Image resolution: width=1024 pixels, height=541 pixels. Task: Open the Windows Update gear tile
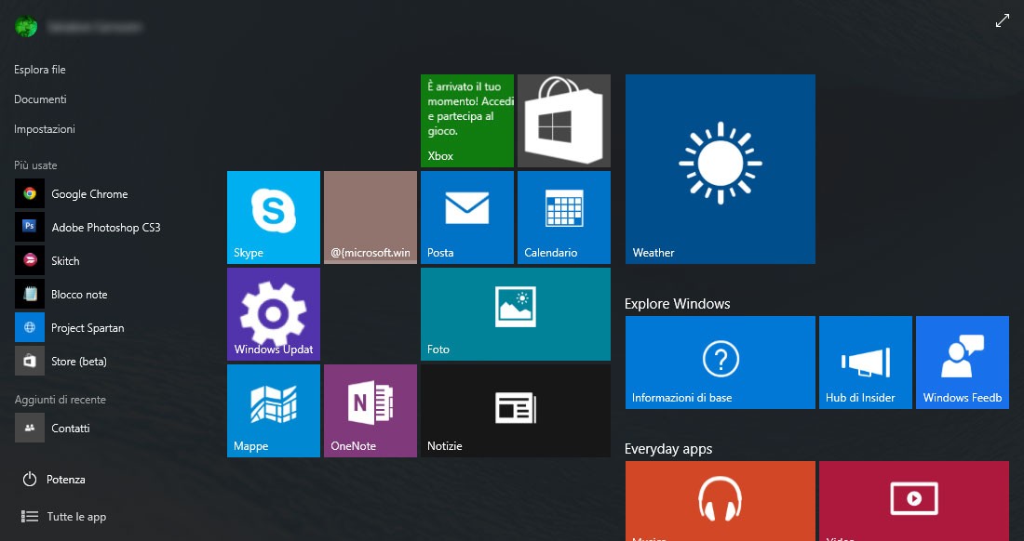274,314
